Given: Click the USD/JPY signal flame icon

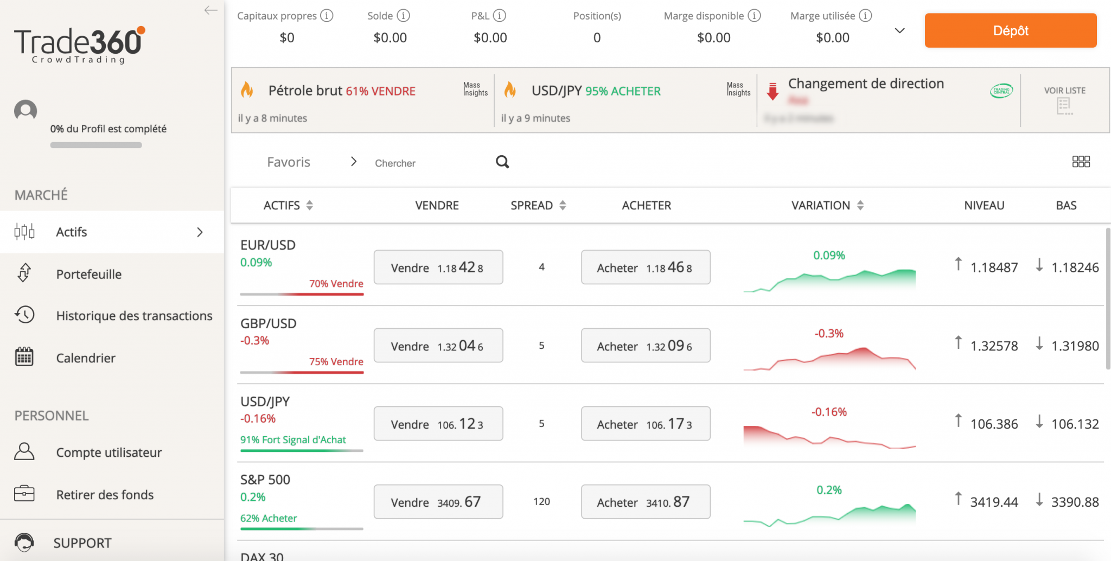Looking at the screenshot, I should click(510, 90).
